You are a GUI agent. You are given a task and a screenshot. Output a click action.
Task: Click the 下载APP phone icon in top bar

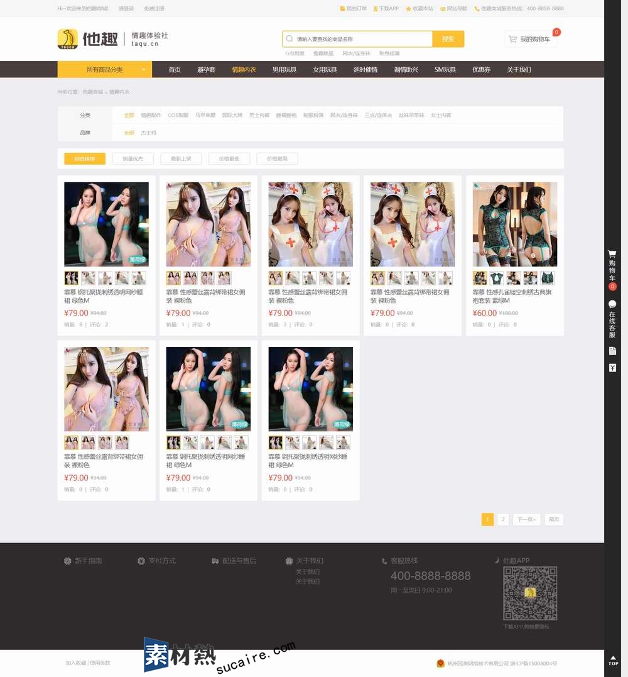click(x=376, y=9)
